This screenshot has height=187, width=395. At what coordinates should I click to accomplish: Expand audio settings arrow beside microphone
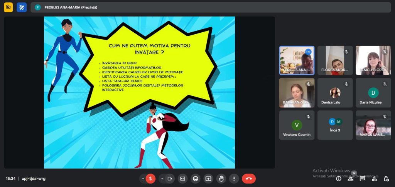(x=143, y=179)
